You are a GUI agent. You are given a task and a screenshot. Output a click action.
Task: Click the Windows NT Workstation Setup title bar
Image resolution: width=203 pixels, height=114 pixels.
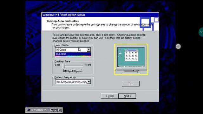[100, 15]
